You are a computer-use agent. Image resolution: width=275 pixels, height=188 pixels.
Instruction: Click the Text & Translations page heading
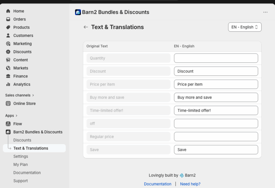[117, 27]
